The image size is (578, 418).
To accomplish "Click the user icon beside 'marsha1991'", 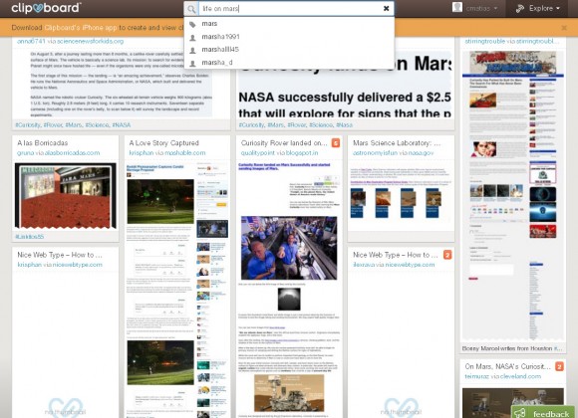I will click(x=192, y=37).
